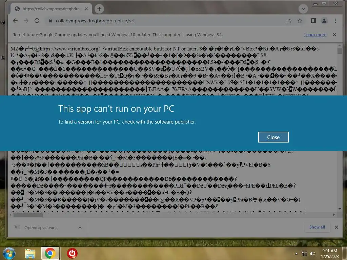
Task: Go forward in Chrome
Action: tap(26, 21)
